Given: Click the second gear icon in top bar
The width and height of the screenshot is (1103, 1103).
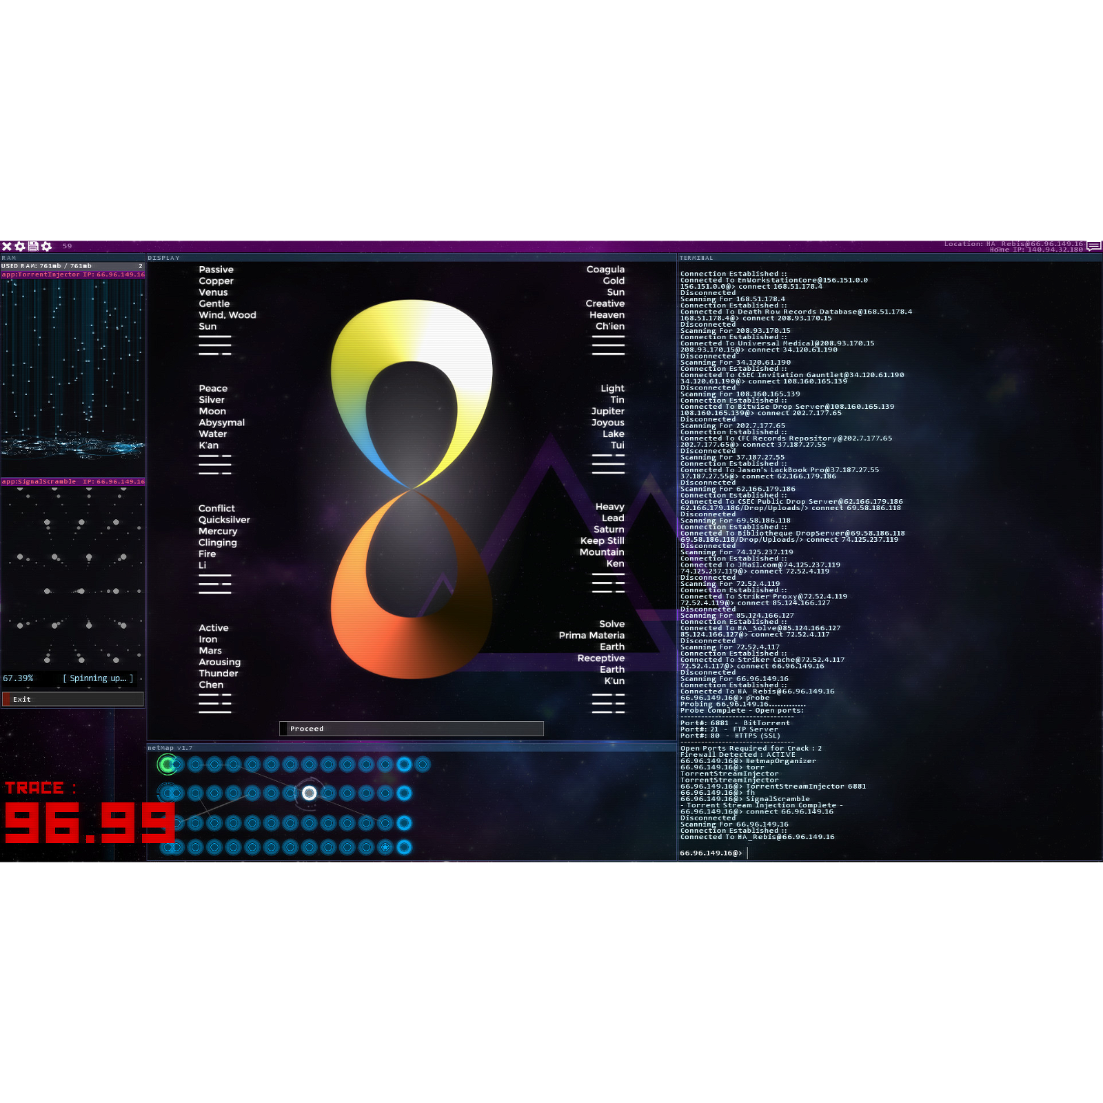Looking at the screenshot, I should (46, 246).
